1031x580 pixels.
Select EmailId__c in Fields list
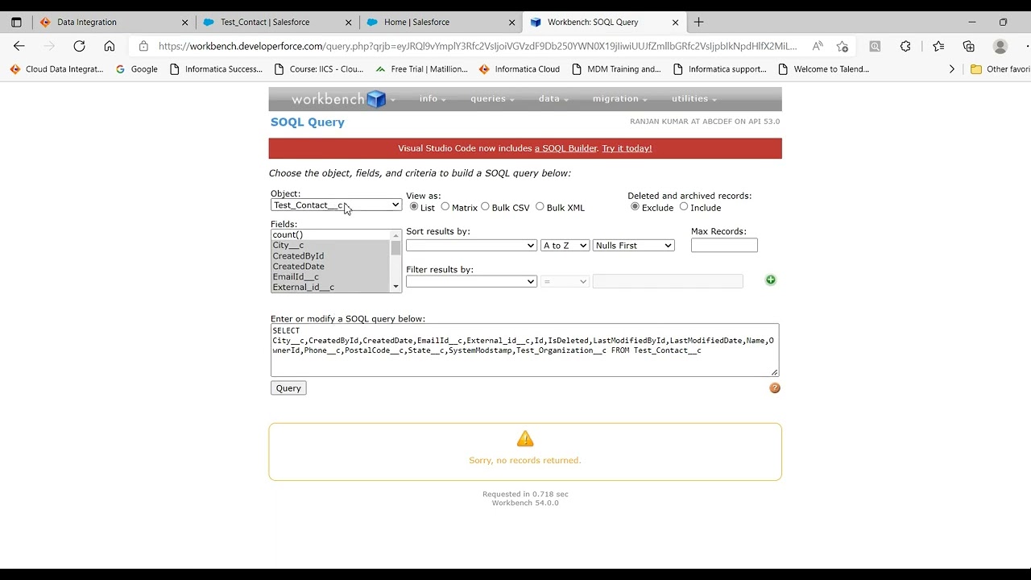coord(331,277)
